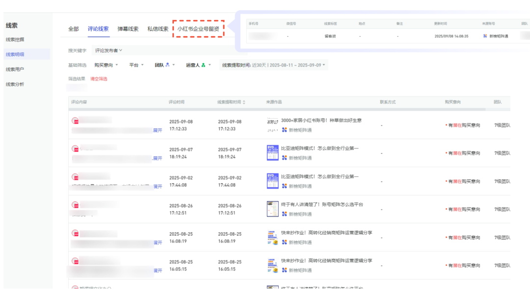Click the 新榜矩阵通 icon in the top-right 来源账号 cell
530x294 pixels.
click(485, 36)
